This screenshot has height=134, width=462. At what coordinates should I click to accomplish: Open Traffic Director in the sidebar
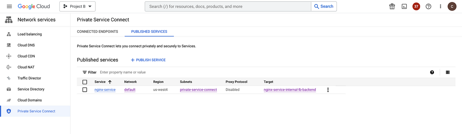[29, 78]
